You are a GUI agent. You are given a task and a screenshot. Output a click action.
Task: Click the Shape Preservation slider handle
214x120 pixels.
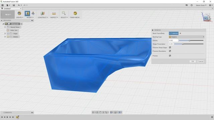(183, 44)
